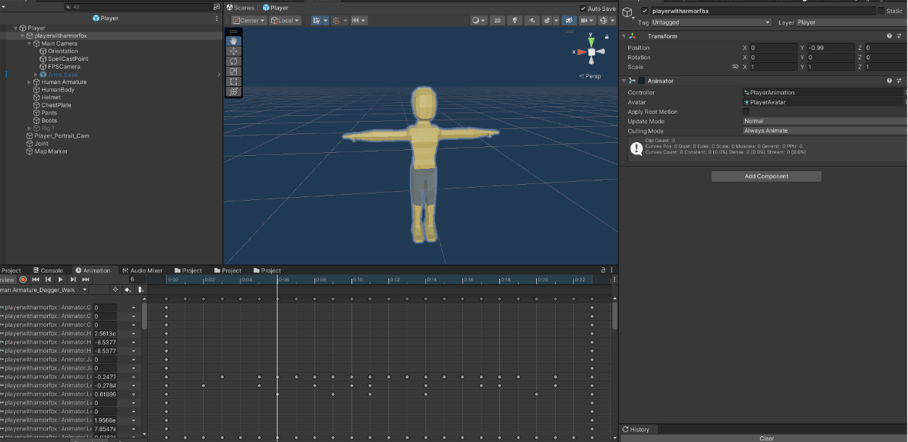Image resolution: width=908 pixels, height=442 pixels.
Task: Click the Clear button in the History panel
Action: [765, 438]
